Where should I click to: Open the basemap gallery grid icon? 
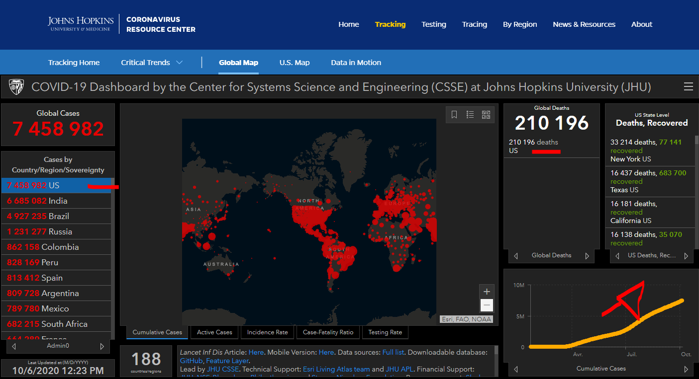486,115
